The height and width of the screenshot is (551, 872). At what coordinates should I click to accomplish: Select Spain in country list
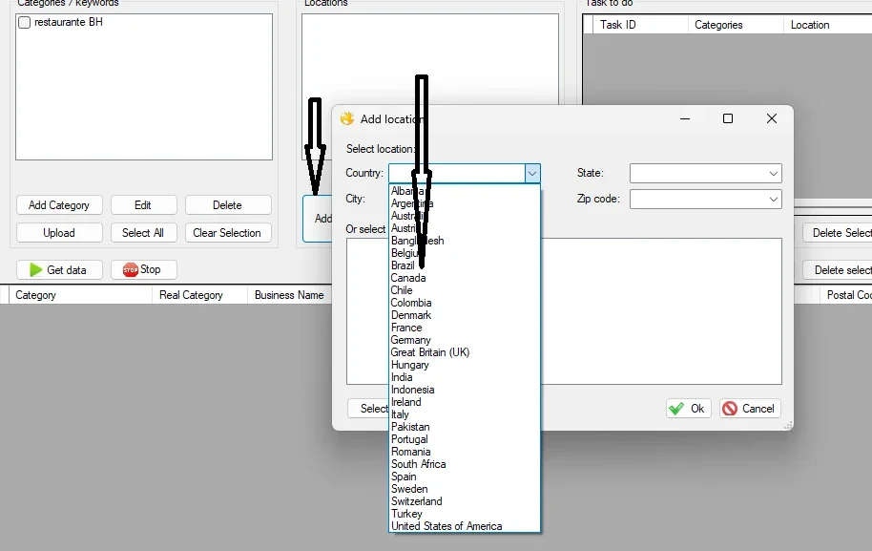(465, 477)
